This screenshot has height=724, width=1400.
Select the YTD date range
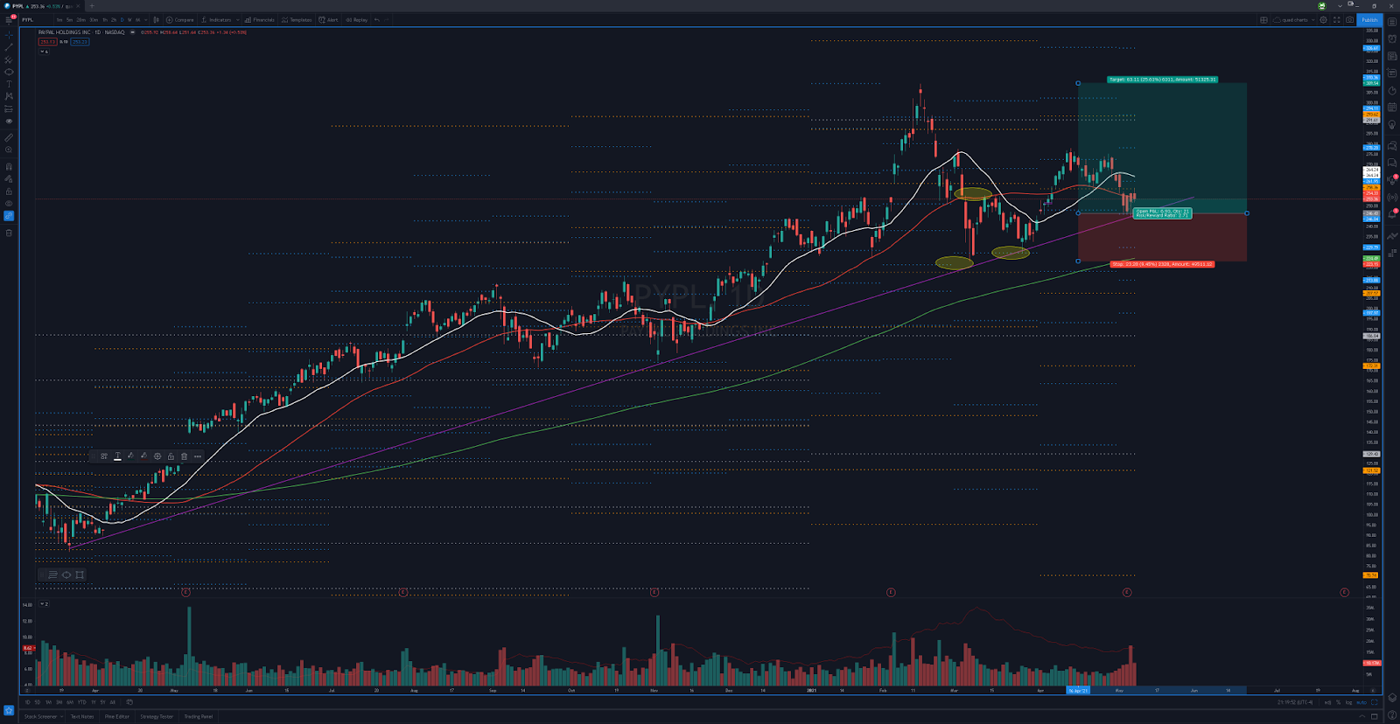[x=81, y=702]
